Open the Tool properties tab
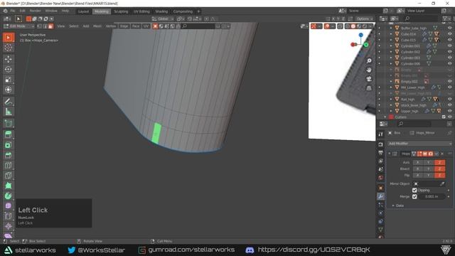This screenshot has height=256, width=455. [381, 134]
